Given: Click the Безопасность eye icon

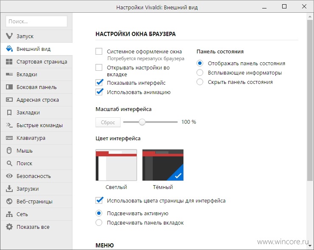Looking at the screenshot, I should [9, 176].
